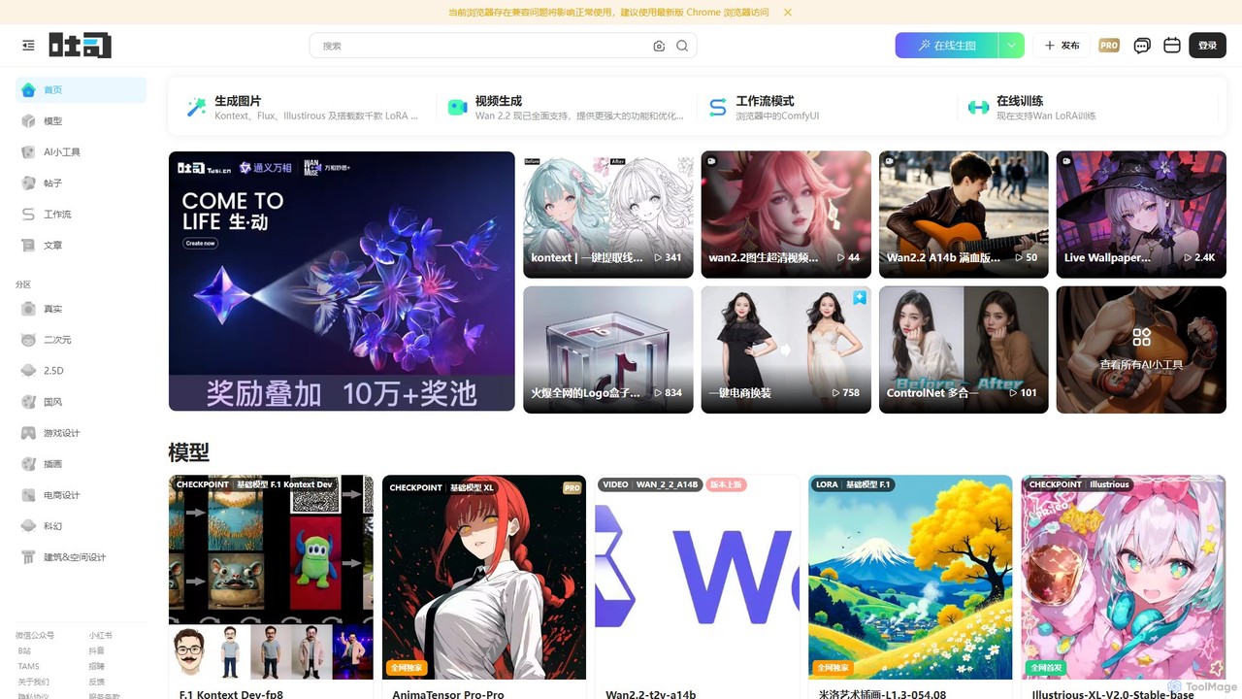Click PRO badge on AnimaTensor card
The height and width of the screenshot is (699, 1242).
[x=572, y=488]
